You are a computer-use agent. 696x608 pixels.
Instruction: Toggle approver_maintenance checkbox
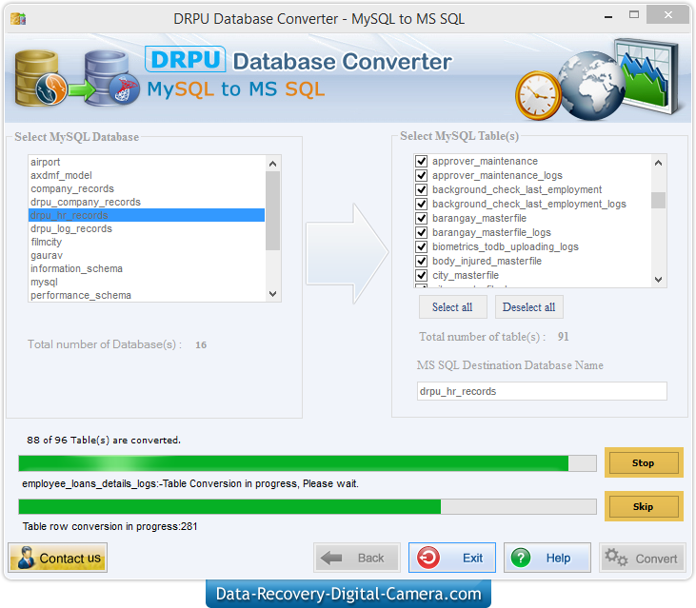coord(421,161)
